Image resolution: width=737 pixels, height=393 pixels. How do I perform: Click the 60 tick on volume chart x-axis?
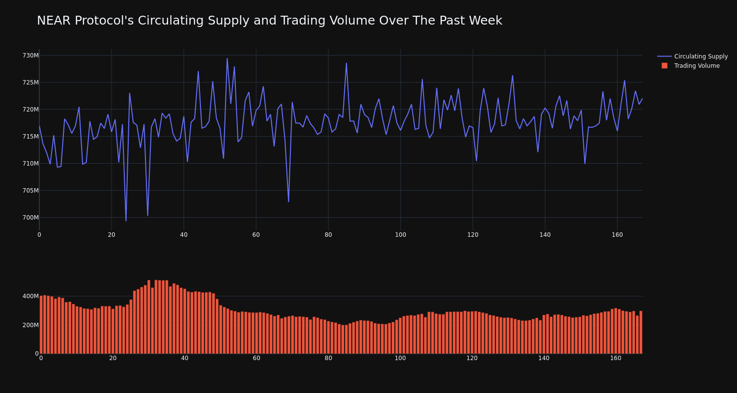[x=256, y=358]
